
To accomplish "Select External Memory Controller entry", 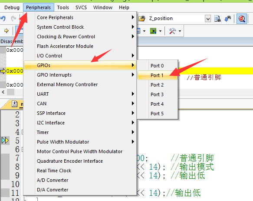I will click(80, 84).
